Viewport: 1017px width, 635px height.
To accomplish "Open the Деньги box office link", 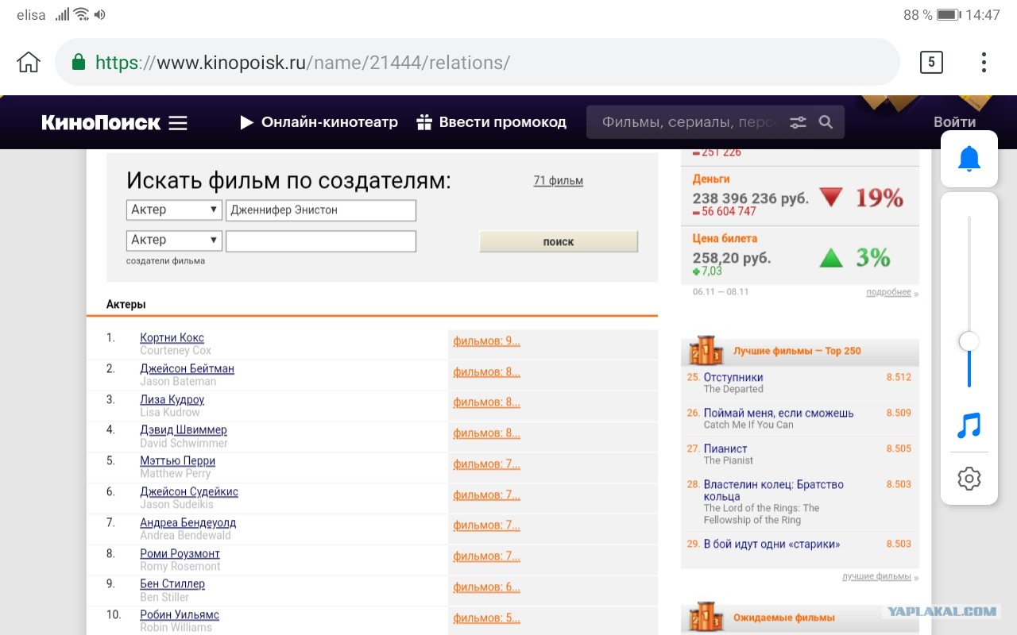I will click(x=711, y=179).
